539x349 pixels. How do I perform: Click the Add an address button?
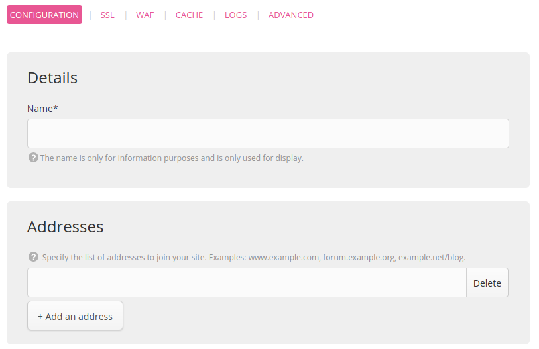click(75, 316)
